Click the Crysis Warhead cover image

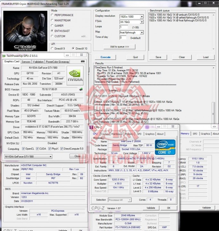click(25, 31)
